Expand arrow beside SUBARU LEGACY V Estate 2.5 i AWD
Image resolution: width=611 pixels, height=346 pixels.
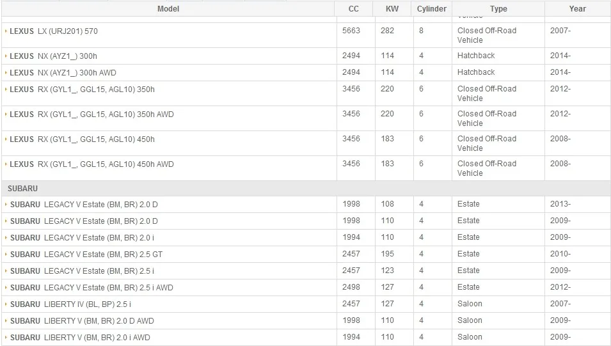point(6,287)
